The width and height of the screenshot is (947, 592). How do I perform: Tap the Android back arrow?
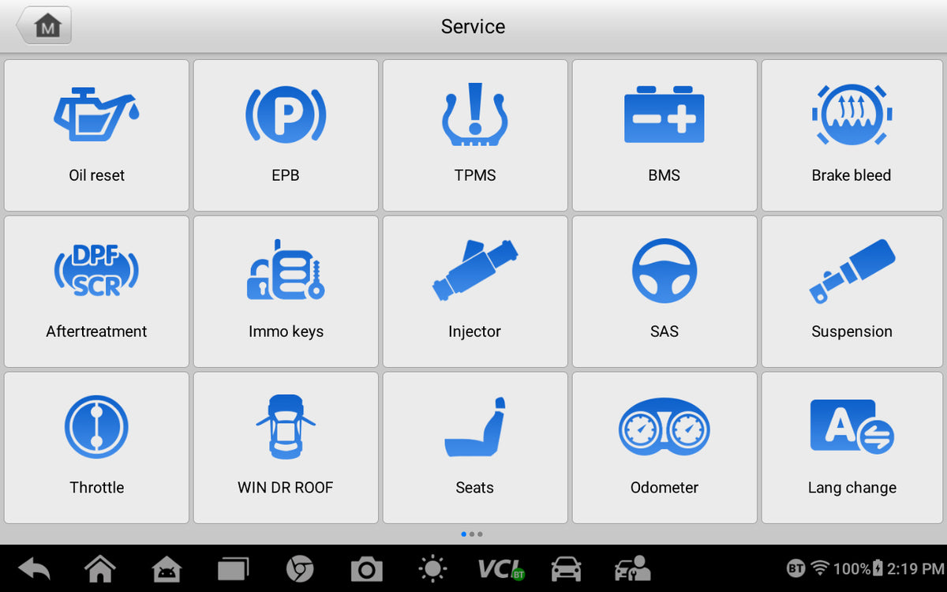click(x=34, y=568)
